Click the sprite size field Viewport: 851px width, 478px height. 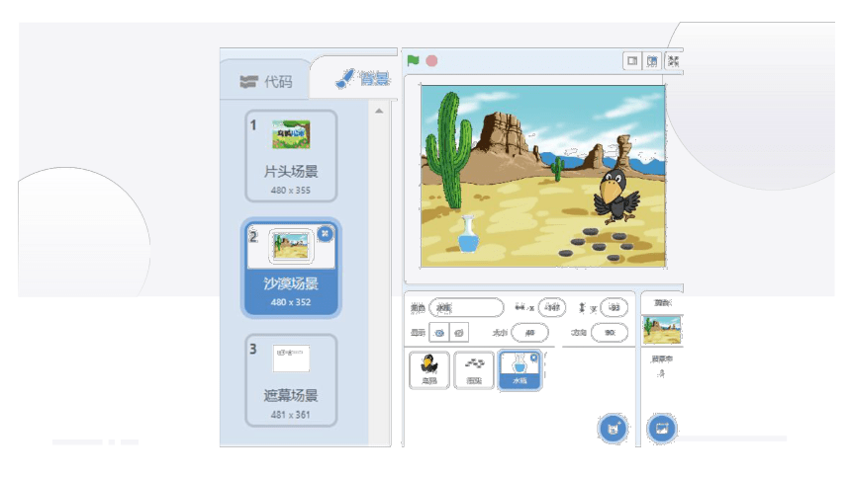(x=529, y=332)
